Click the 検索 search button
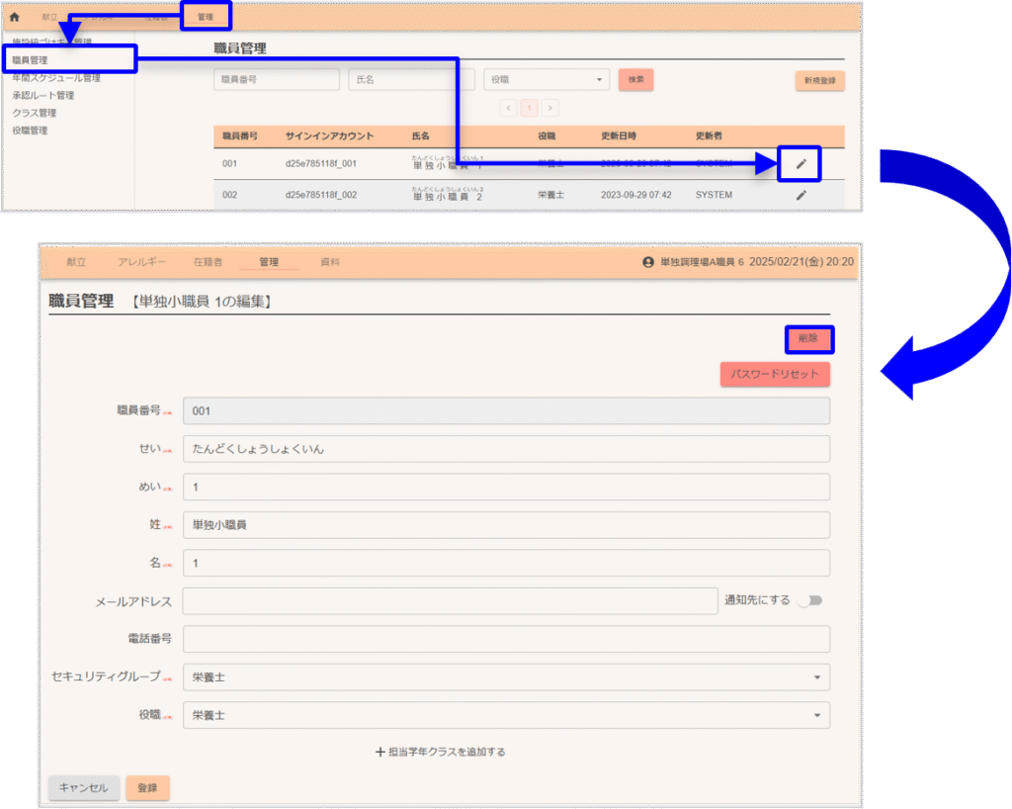Screen dimensions: 1012x809 coord(635,80)
